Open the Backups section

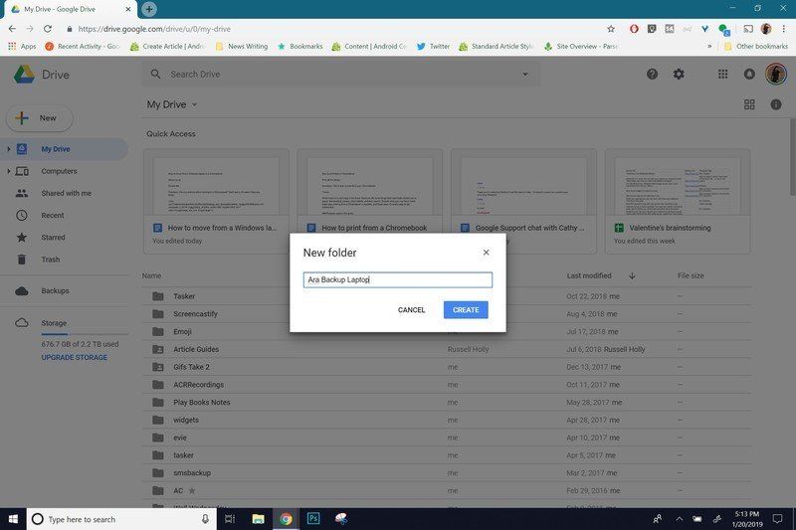[x=55, y=291]
